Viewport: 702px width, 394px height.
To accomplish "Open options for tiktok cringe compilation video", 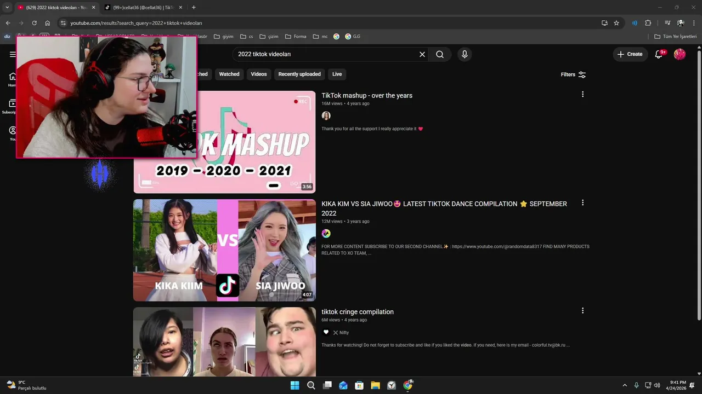I will coord(582,311).
